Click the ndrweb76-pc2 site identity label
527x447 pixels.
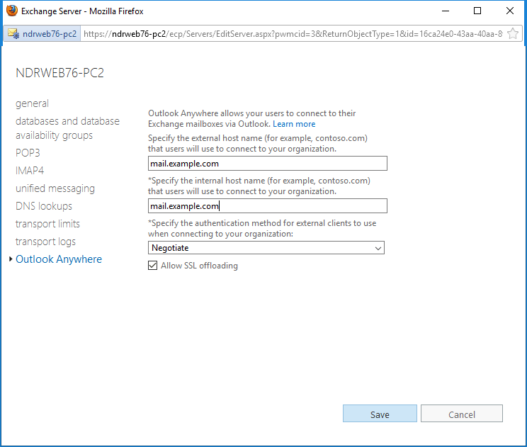[x=50, y=34]
